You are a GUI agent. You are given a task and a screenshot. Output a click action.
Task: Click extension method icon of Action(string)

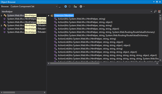(55, 19)
